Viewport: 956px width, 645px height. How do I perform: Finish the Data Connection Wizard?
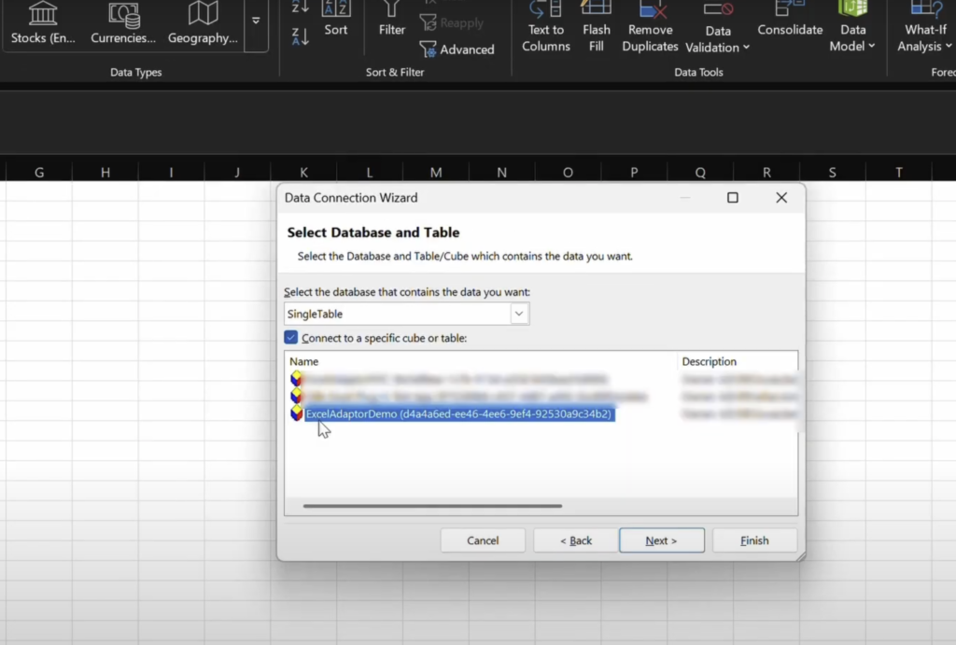(754, 540)
